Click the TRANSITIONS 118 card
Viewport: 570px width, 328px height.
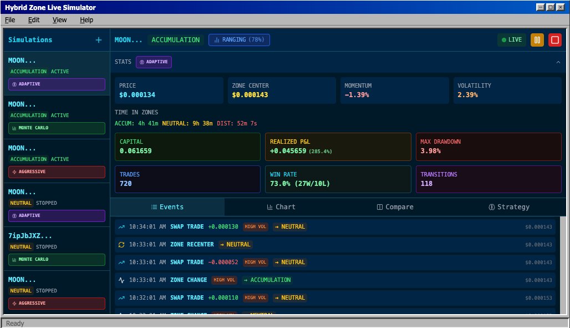pyautogui.click(x=488, y=179)
